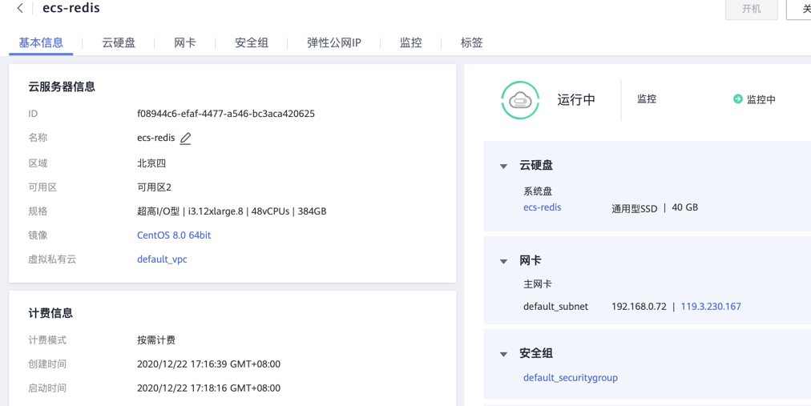Click the back arrow beside ecs-redis
The image size is (811, 406).
pos(20,9)
